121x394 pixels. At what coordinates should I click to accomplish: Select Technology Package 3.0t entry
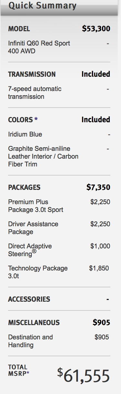pyautogui.click(x=38, y=272)
